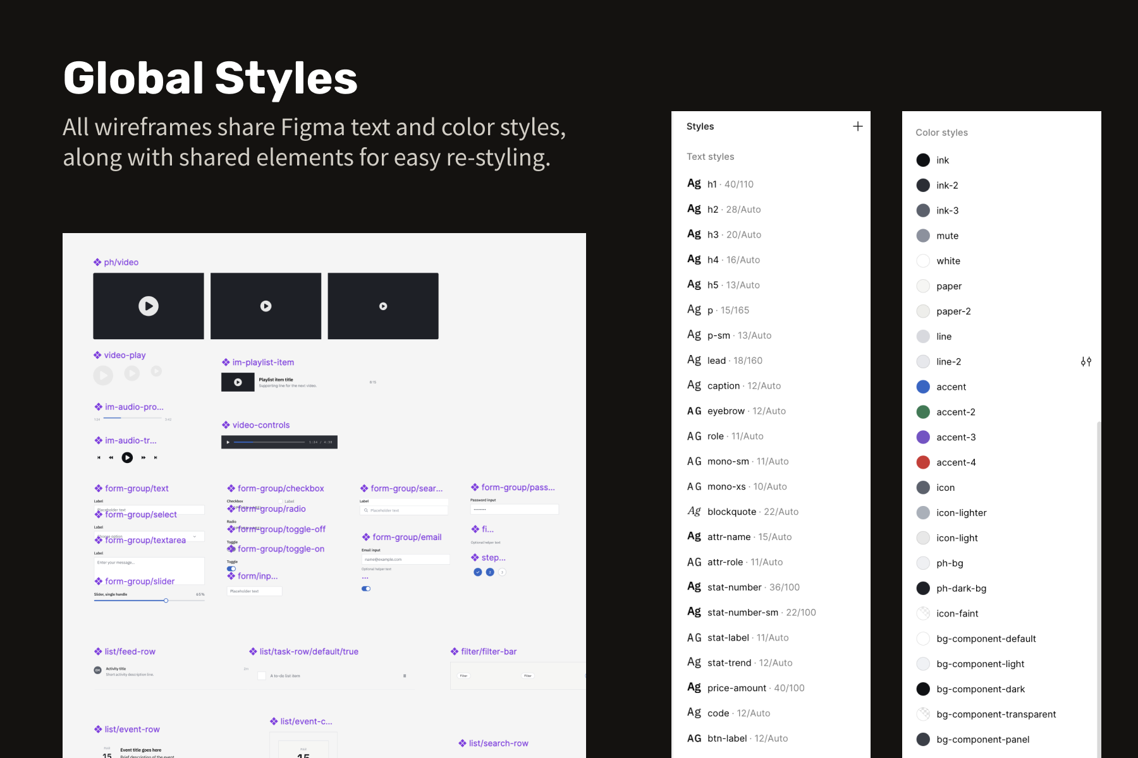Select the form-group/text component label
This screenshot has height=758, width=1138.
(132, 488)
